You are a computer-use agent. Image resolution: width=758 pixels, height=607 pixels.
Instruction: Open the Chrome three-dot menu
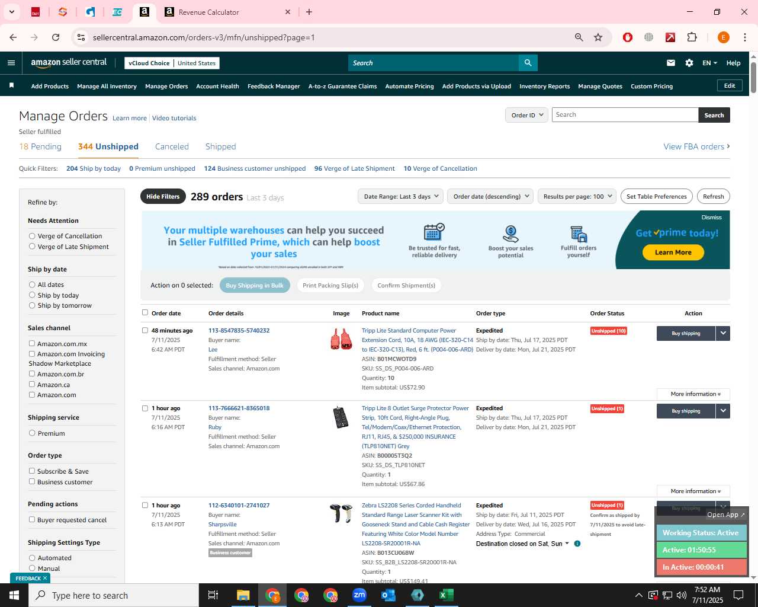pyautogui.click(x=745, y=37)
